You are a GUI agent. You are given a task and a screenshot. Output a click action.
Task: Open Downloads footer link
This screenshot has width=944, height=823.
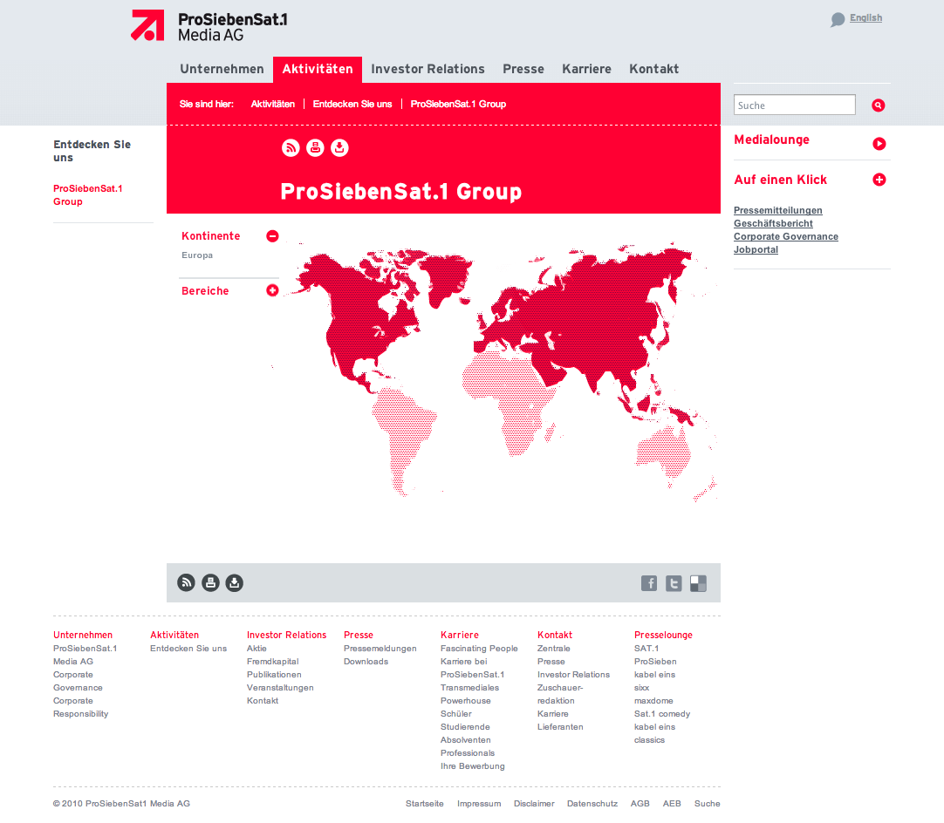[366, 661]
